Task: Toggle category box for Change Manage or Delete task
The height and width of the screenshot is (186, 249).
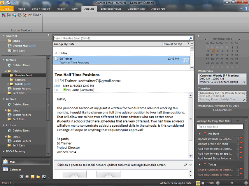Action: point(238,170)
